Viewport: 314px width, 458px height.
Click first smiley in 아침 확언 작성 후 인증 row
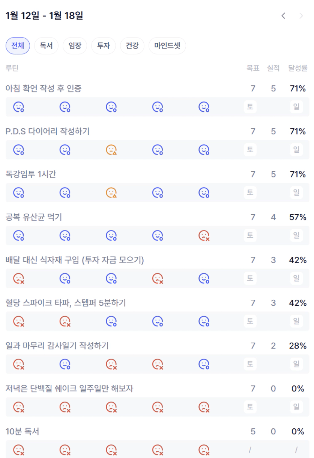(19, 107)
